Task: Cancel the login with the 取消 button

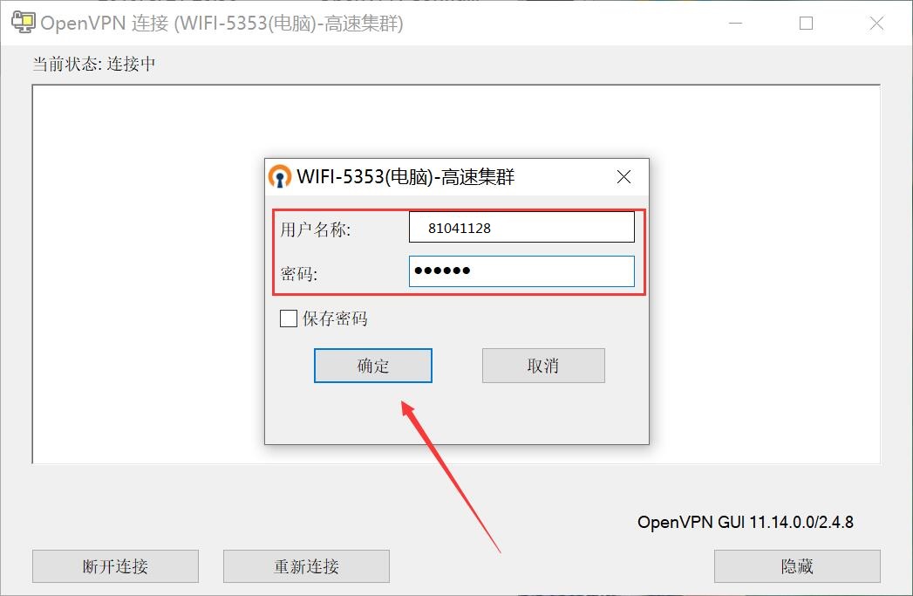Action: (x=543, y=366)
